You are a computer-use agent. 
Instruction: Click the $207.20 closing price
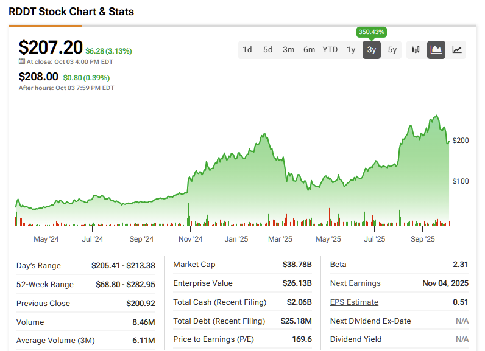click(51, 47)
